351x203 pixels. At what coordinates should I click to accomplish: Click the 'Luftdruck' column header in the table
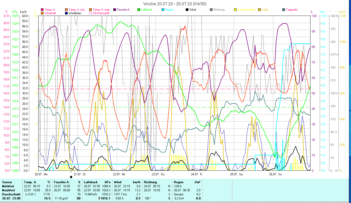pyautogui.click(x=91, y=182)
